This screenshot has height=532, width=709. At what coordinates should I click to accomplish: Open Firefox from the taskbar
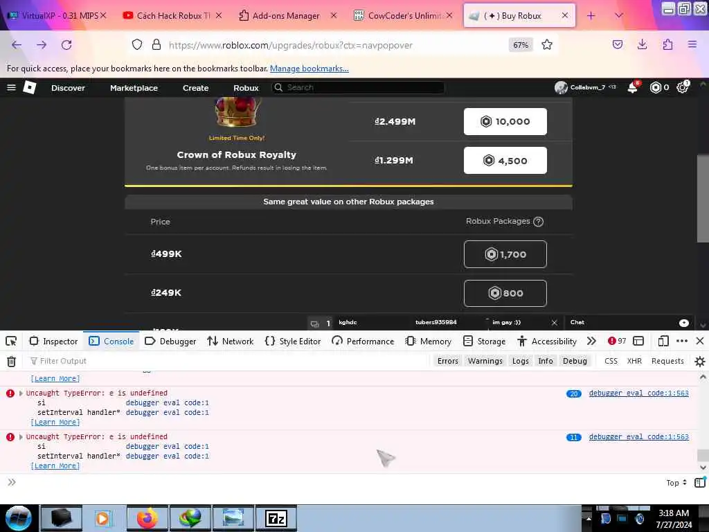point(147,518)
